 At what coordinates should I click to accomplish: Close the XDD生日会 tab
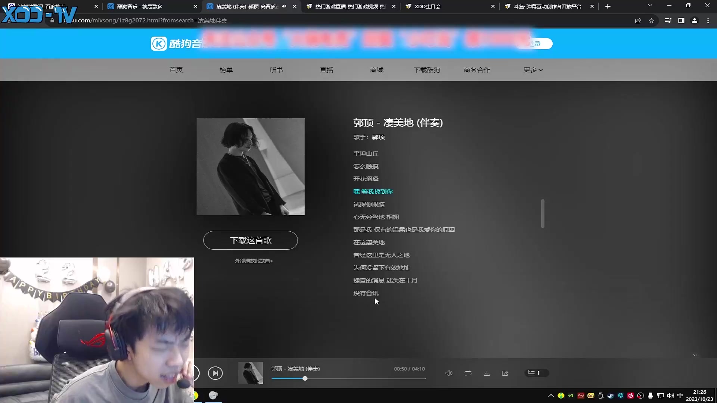[493, 6]
